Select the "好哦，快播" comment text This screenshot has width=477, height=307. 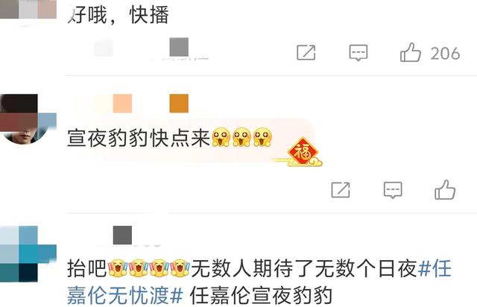click(119, 15)
